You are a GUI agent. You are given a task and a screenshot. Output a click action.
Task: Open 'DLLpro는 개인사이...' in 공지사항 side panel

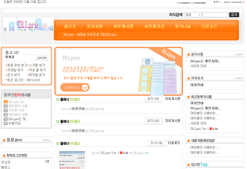pyautogui.click(x=205, y=61)
